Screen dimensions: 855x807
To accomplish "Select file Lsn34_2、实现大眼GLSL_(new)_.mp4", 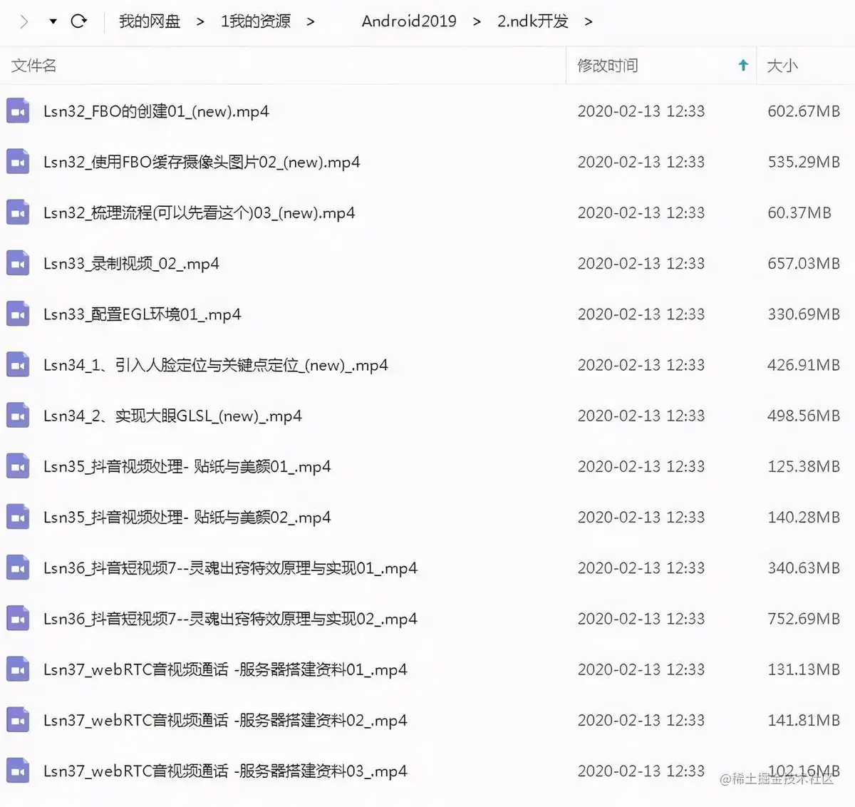I will [172, 416].
